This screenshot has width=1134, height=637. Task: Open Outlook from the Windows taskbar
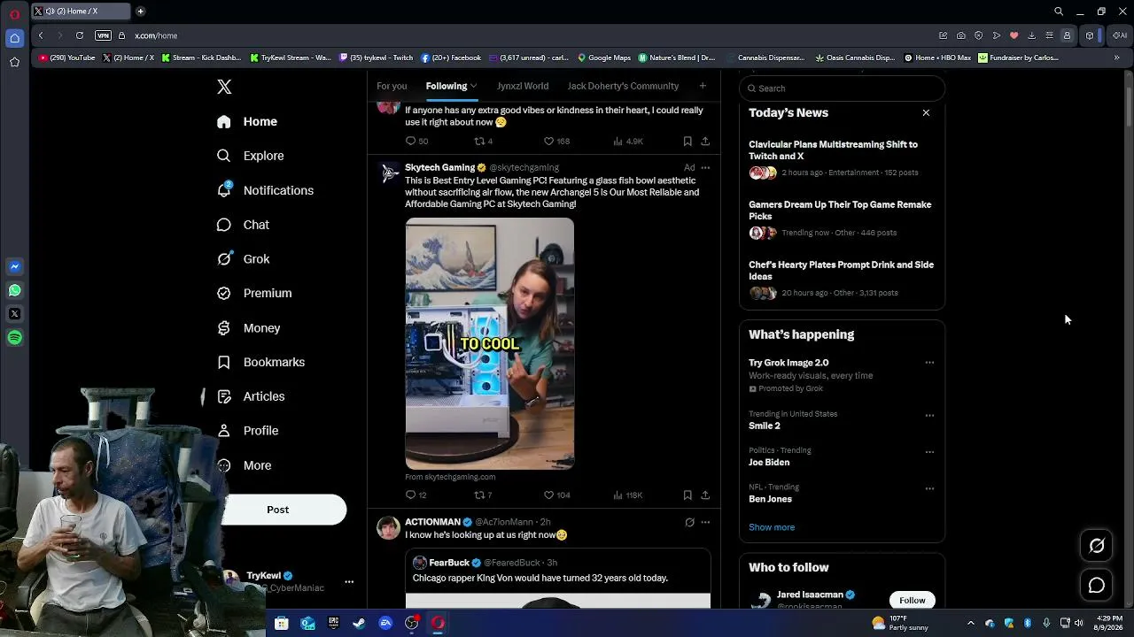[x=307, y=624]
